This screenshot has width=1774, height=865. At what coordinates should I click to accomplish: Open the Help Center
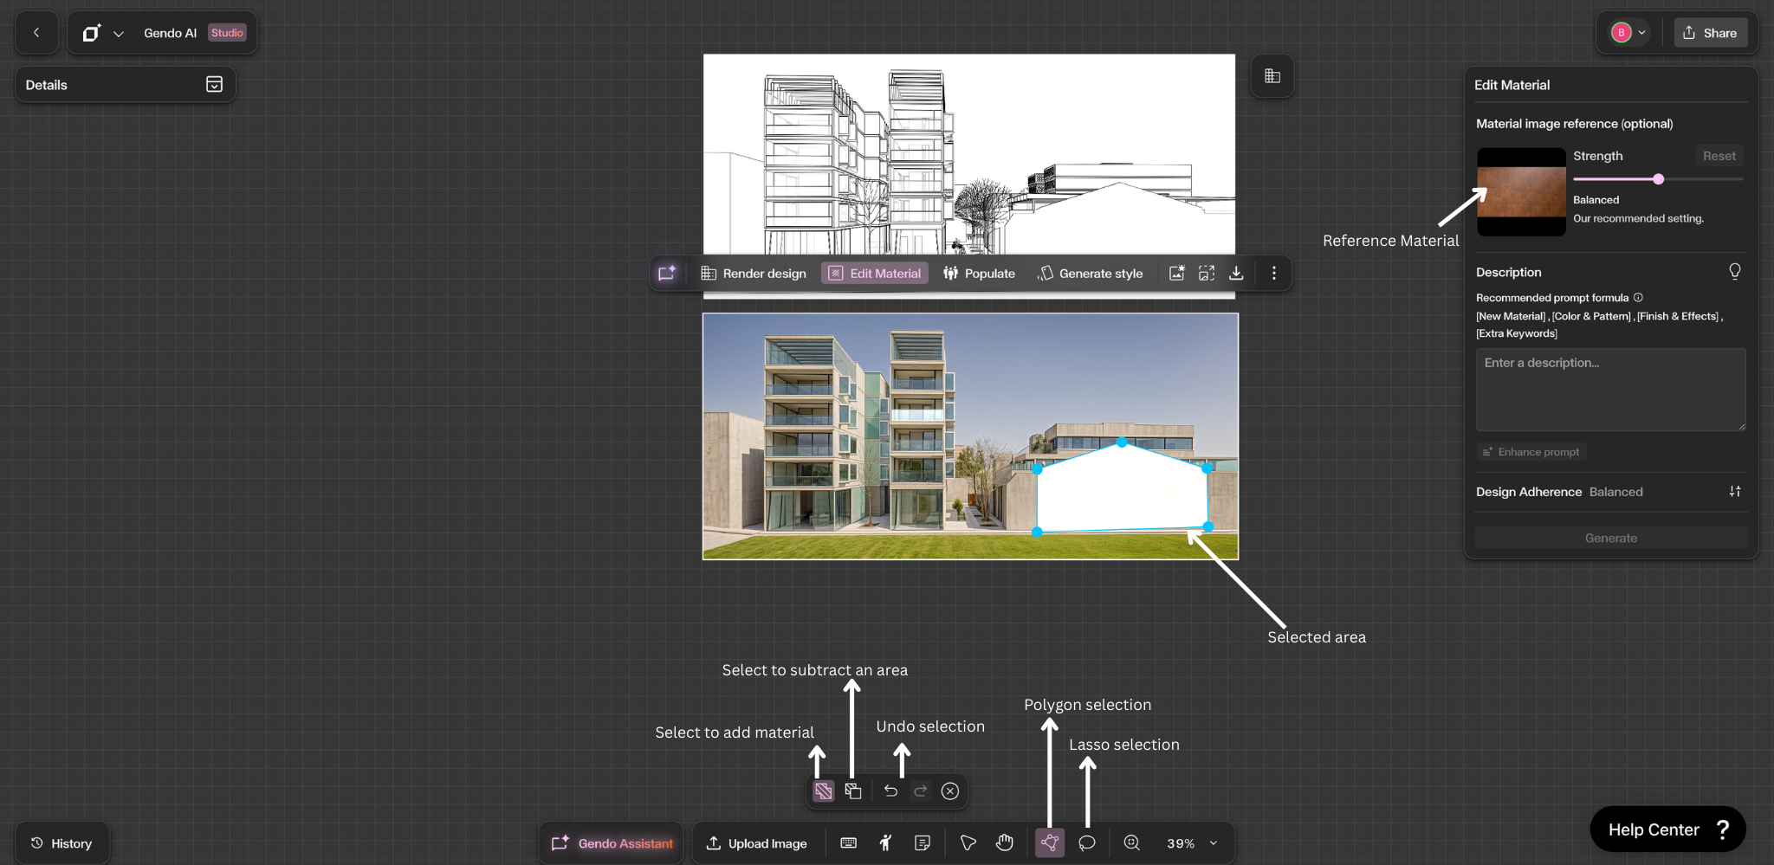tap(1667, 829)
